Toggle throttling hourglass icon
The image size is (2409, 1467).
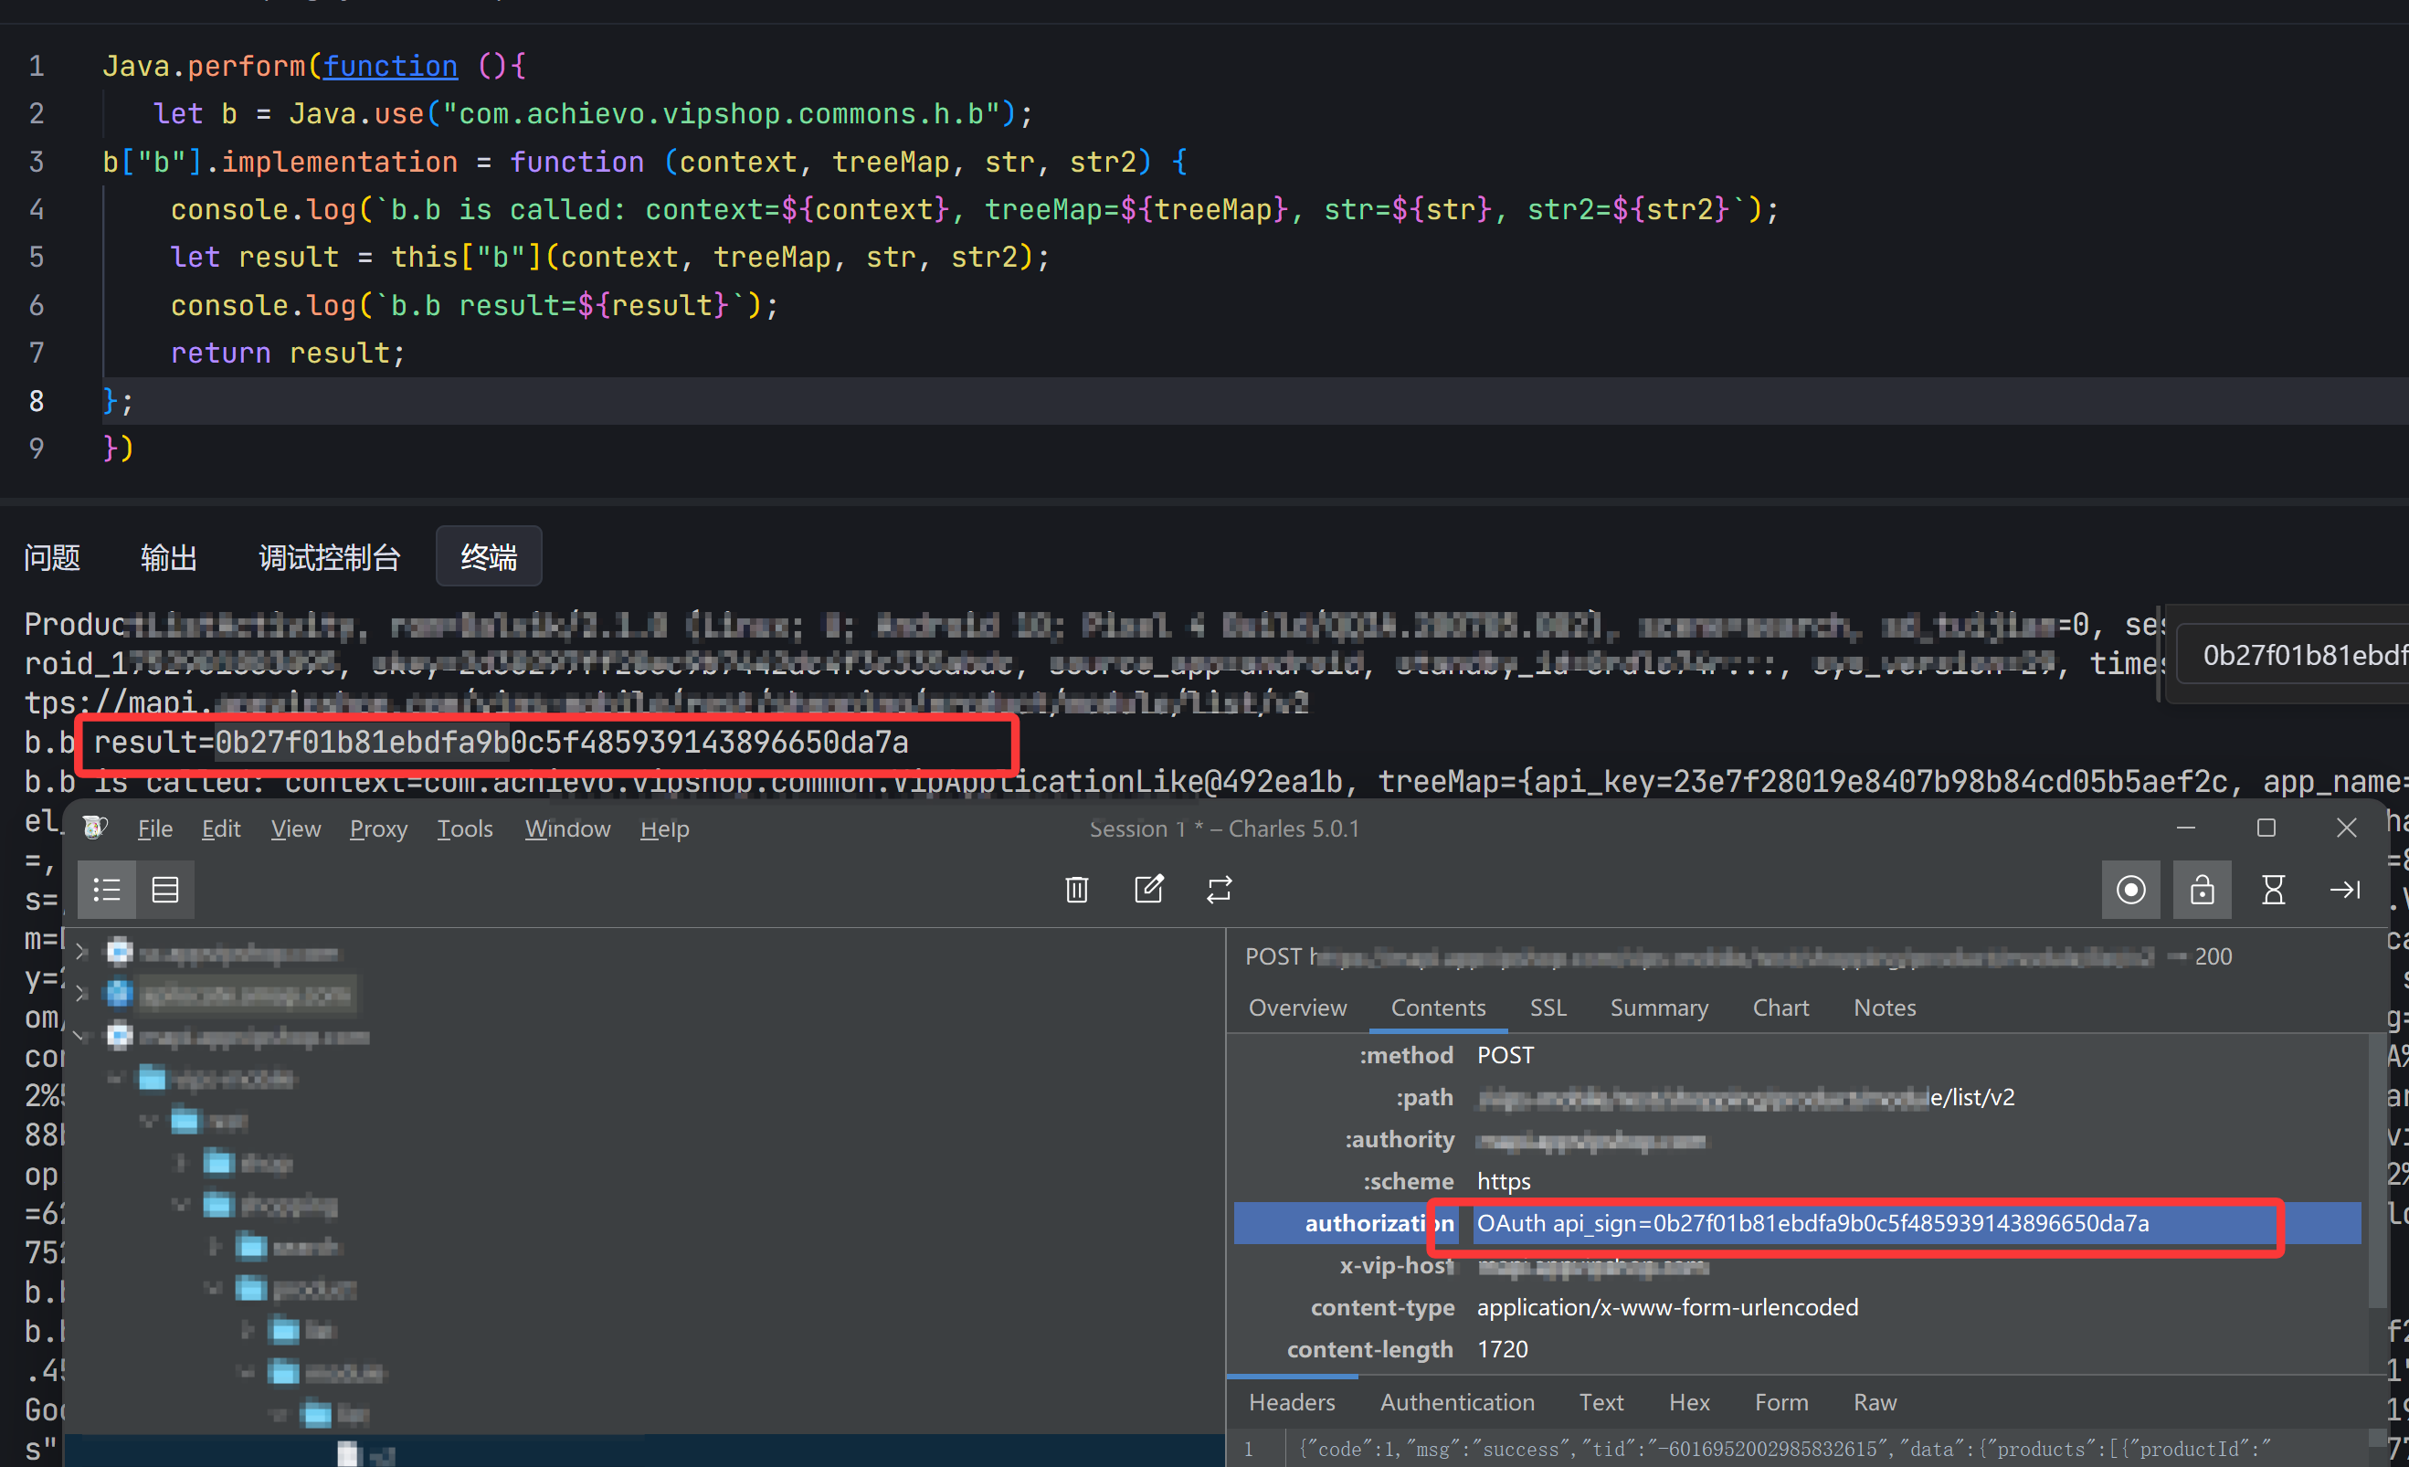(x=2273, y=890)
